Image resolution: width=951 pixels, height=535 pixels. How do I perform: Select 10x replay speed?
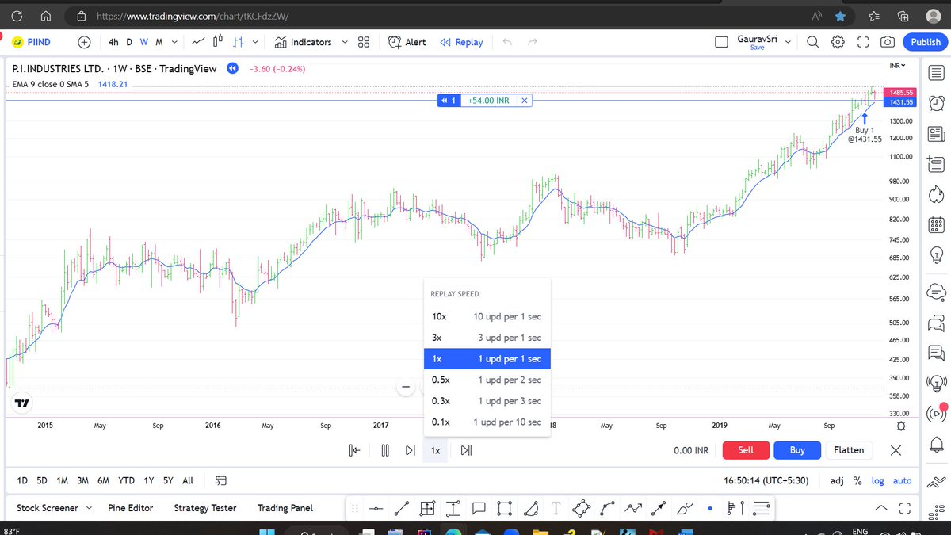[487, 316]
